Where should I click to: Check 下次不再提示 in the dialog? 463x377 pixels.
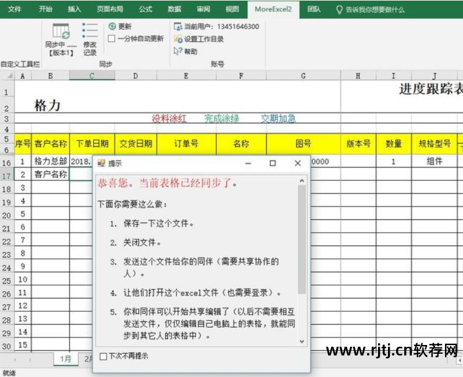tap(104, 356)
